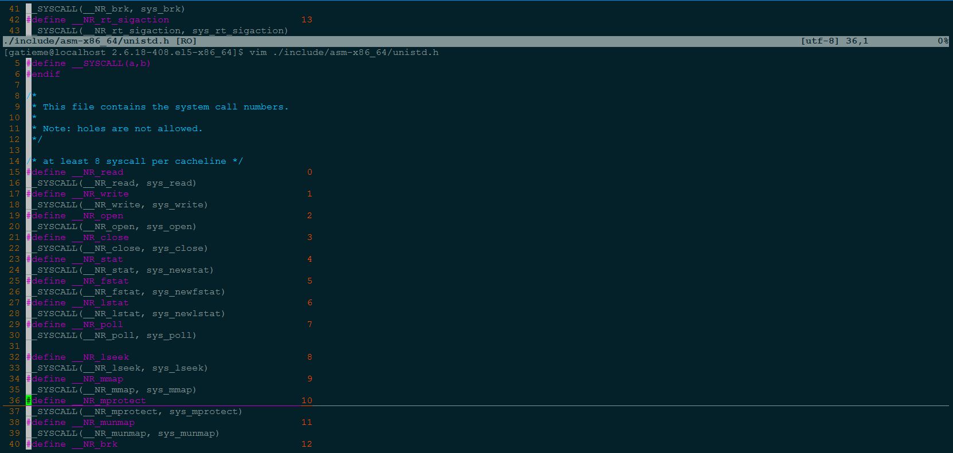Select the value 13 for __NR_rt_sigaction
Viewport: 953px width, 453px height.
click(x=307, y=19)
